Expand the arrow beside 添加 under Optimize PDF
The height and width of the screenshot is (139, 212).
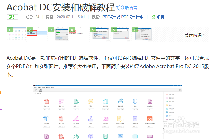pos(63,127)
